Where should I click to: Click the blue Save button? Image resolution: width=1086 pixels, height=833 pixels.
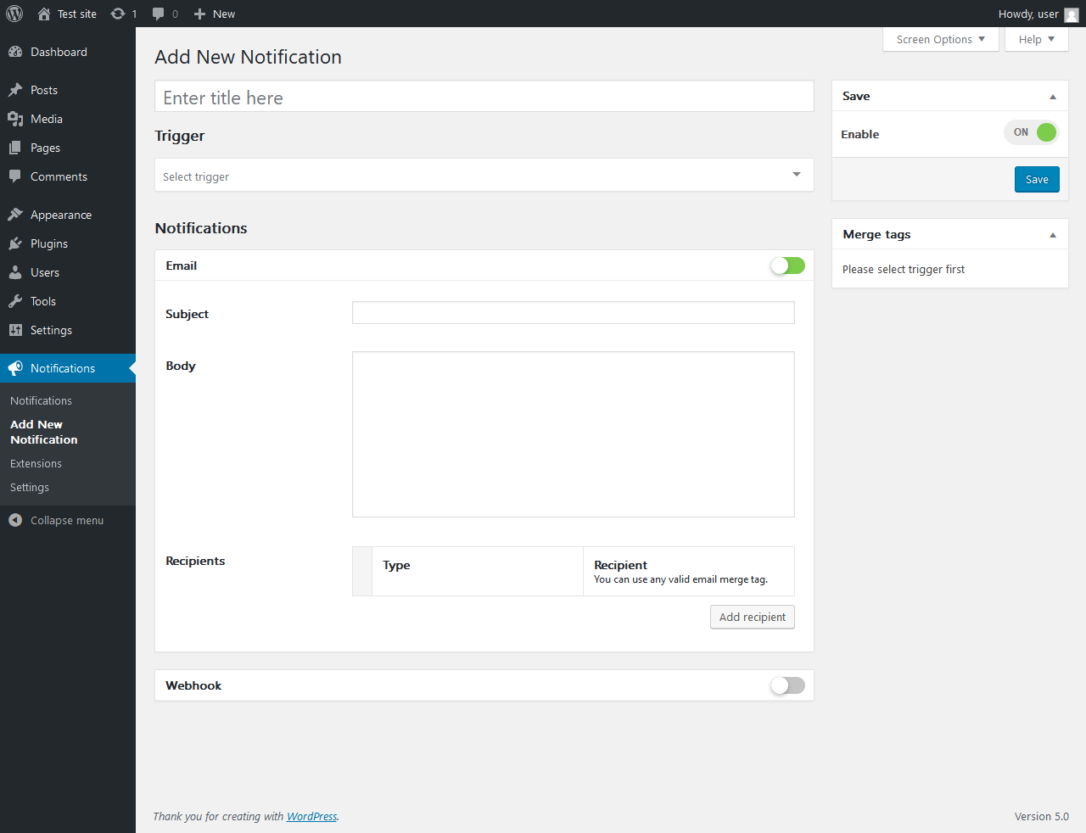[x=1037, y=179]
